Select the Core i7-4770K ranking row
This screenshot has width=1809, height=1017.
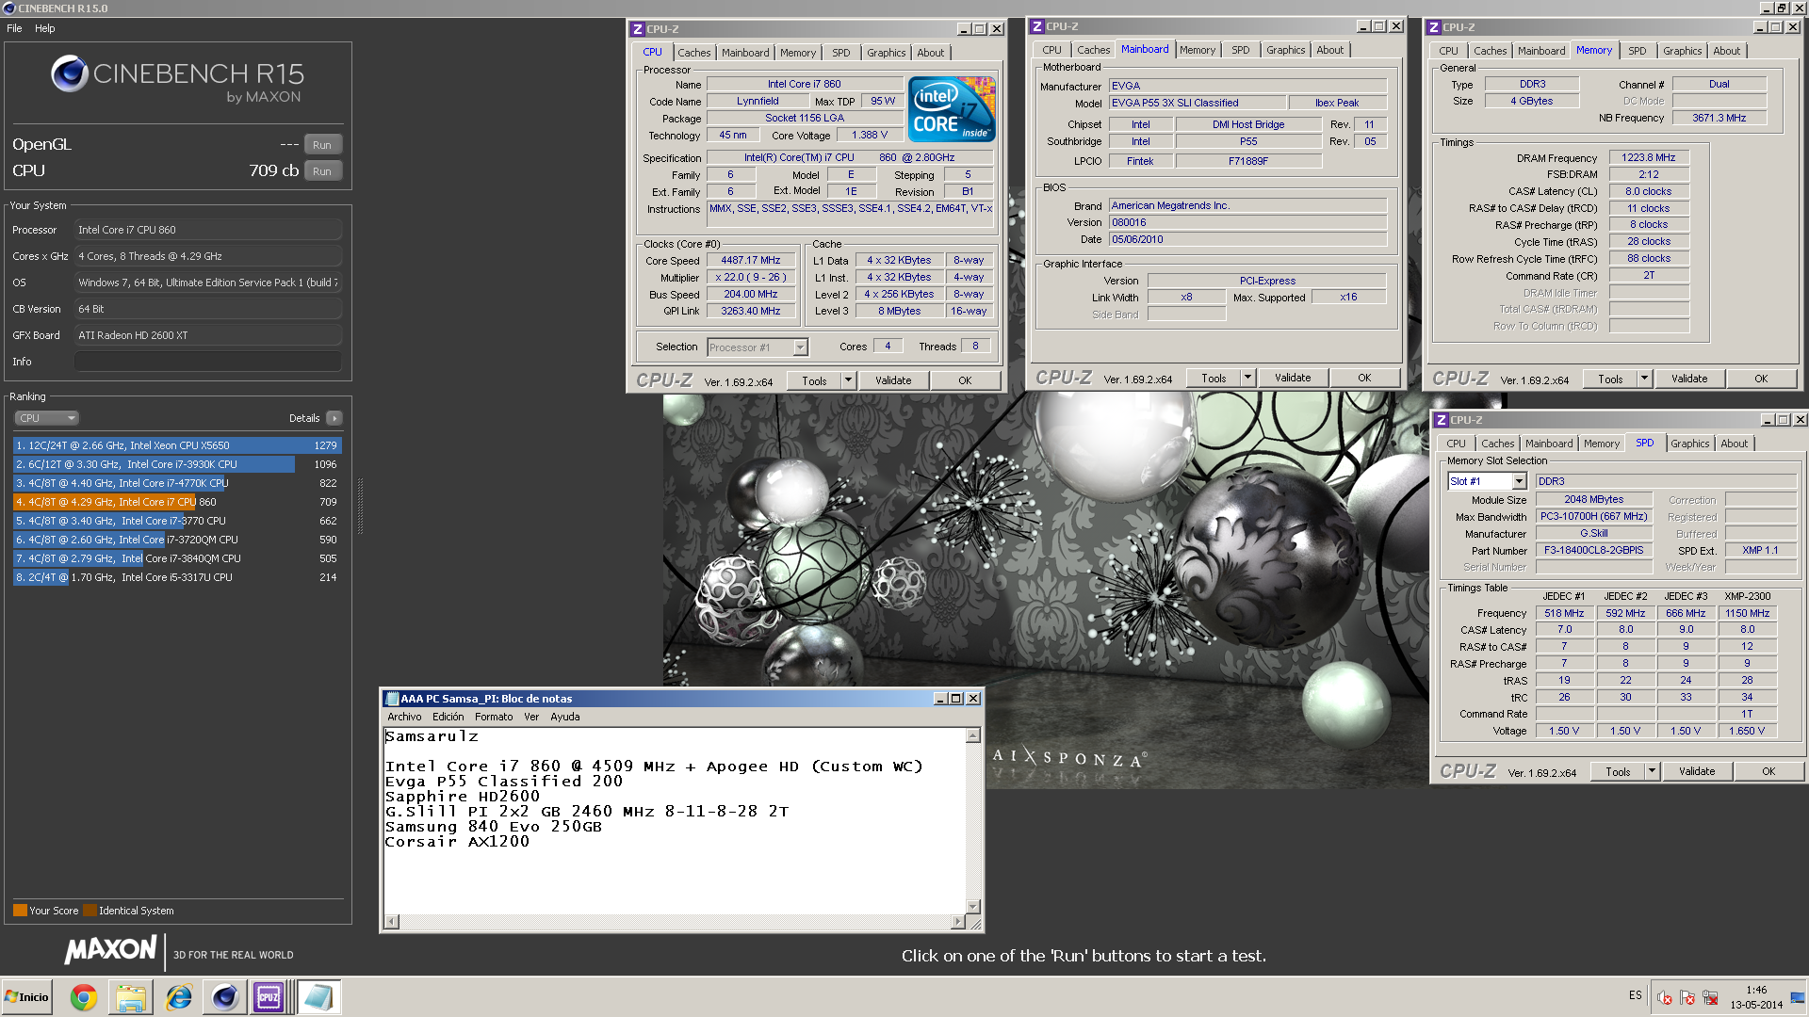[x=177, y=483]
